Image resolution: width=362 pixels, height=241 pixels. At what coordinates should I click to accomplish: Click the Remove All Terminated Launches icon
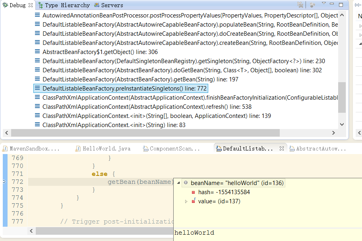(x=300, y=5)
